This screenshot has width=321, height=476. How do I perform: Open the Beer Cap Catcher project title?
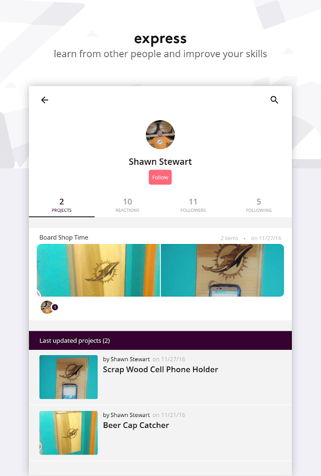(x=136, y=425)
